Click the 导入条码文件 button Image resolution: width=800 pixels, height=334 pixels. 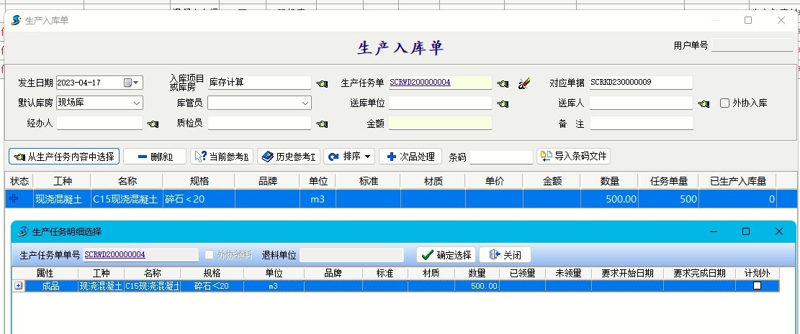point(573,157)
